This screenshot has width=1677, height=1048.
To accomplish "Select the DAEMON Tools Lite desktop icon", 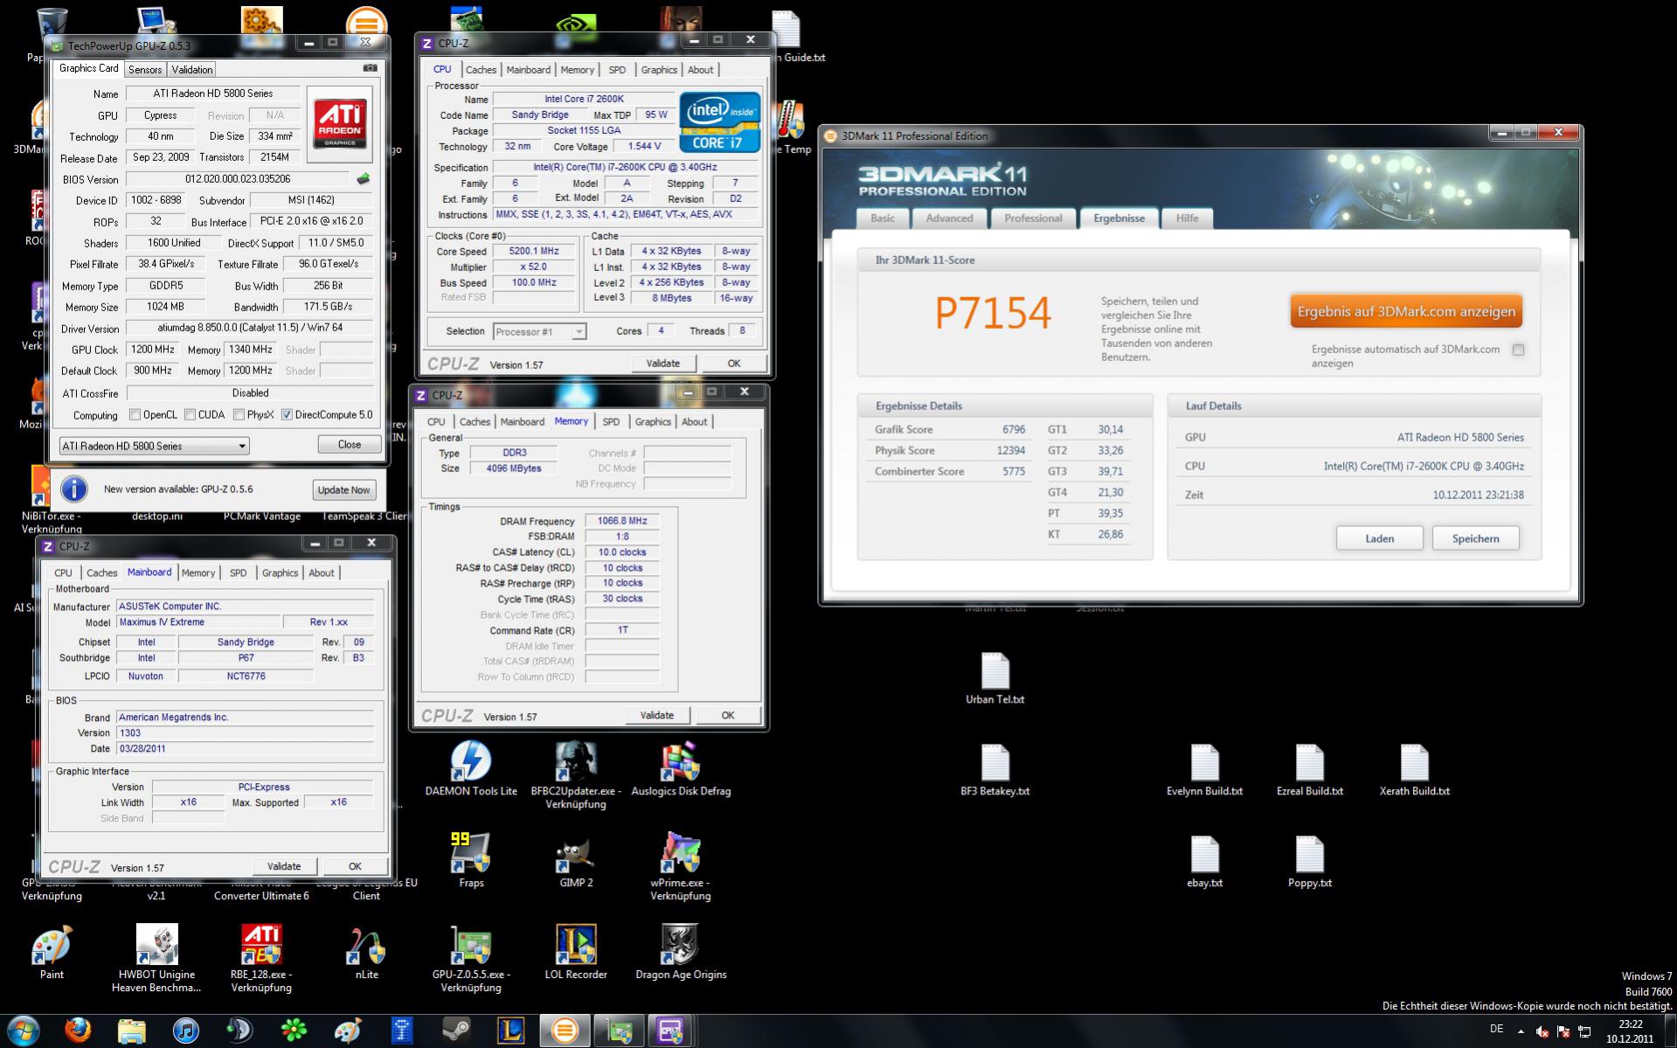I will point(471,761).
